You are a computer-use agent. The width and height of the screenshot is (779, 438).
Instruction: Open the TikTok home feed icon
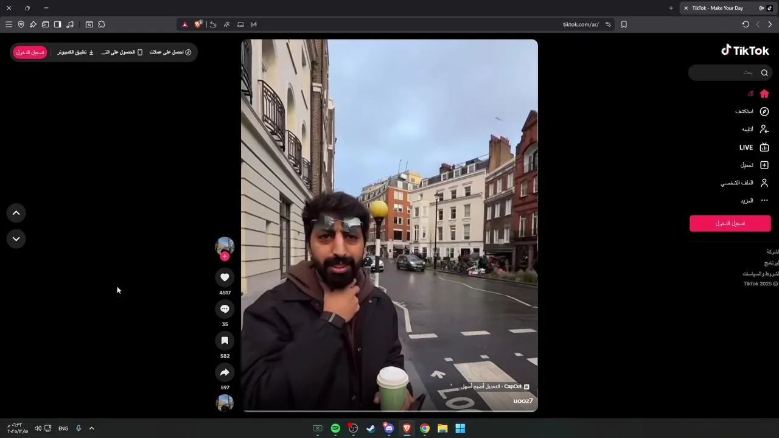click(764, 94)
